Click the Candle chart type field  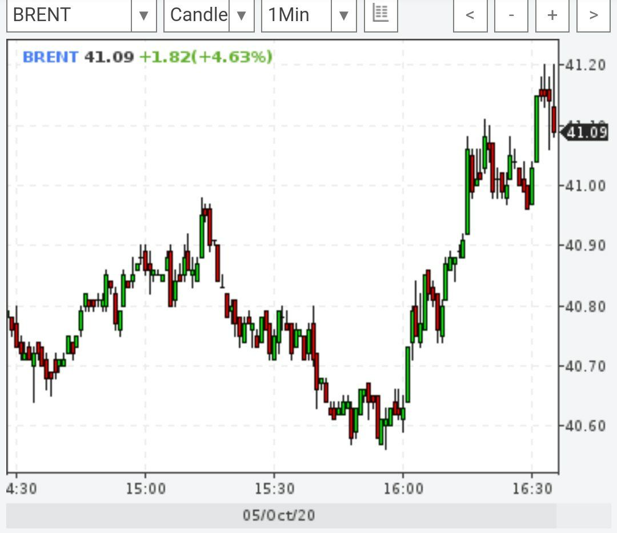[x=197, y=16]
